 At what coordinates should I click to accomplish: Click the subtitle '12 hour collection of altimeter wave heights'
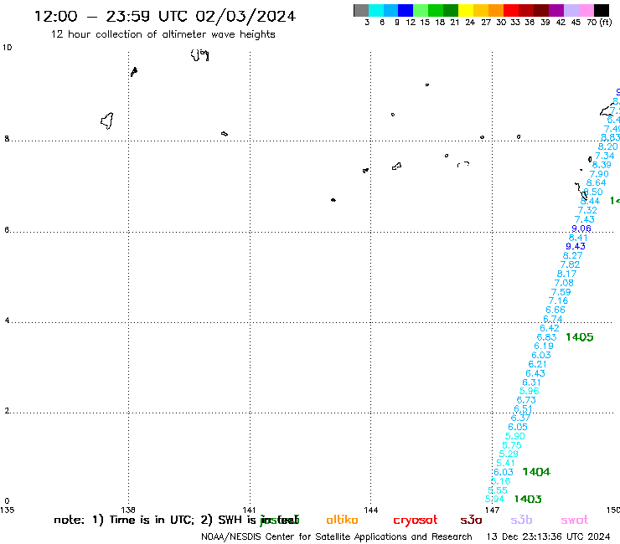point(163,34)
